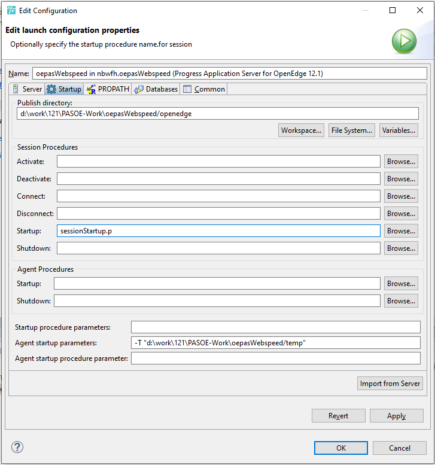Browse for the Disconnect procedure
The width and height of the screenshot is (435, 465).
click(401, 214)
